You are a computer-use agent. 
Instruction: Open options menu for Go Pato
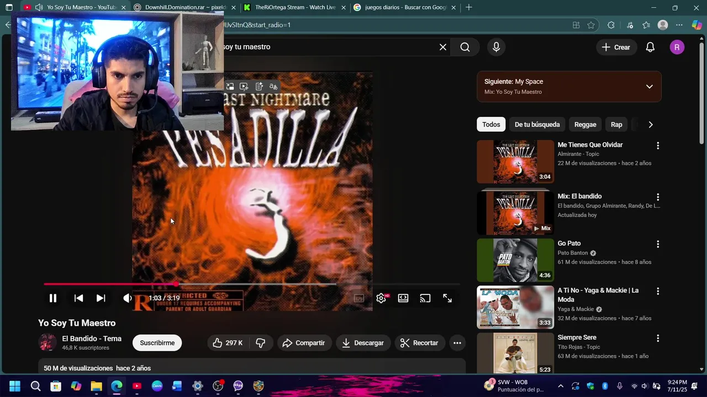[657, 244]
